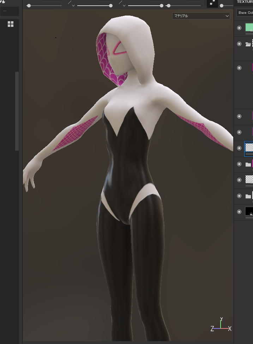Open the マテリアル viewport mode dropdown
The image size is (253, 344).
click(x=201, y=16)
